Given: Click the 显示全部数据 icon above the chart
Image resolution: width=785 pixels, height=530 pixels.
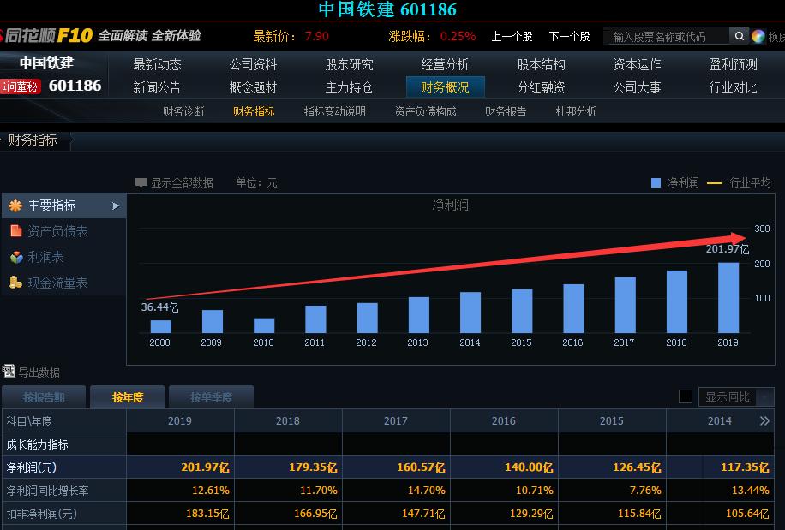Looking at the screenshot, I should coord(140,182).
